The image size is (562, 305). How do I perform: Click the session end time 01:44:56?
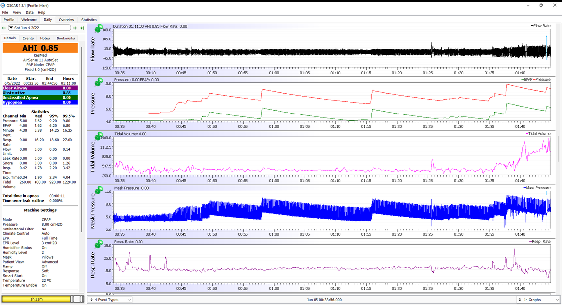pos(49,83)
